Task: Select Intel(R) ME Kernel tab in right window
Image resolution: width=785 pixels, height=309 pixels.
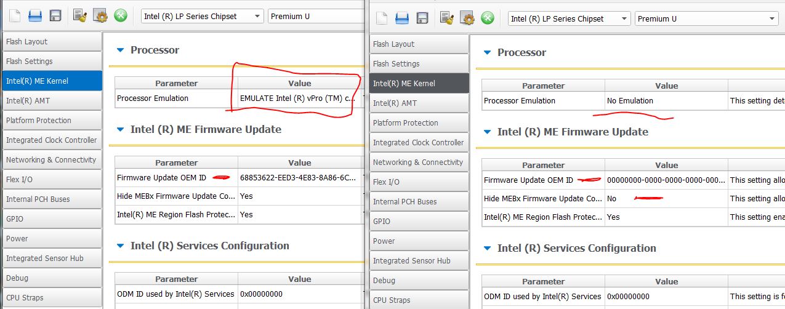Action: 419,84
